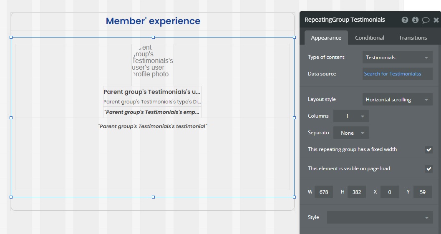441x234 pixels.
Task: Expand the Layout style dropdown
Action: (x=397, y=100)
